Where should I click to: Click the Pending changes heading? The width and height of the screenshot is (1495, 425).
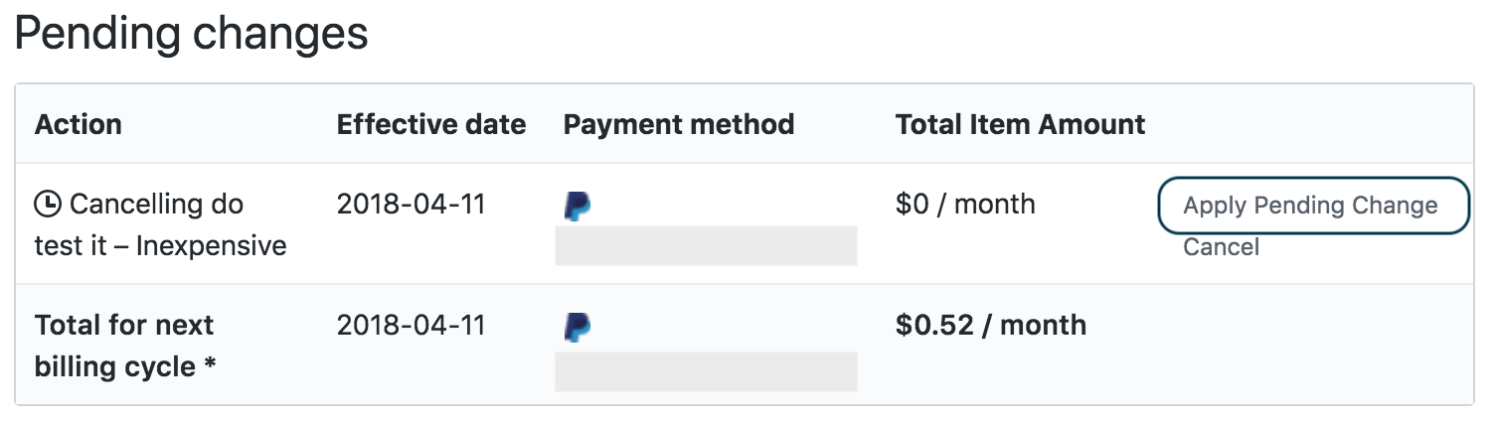tap(192, 35)
